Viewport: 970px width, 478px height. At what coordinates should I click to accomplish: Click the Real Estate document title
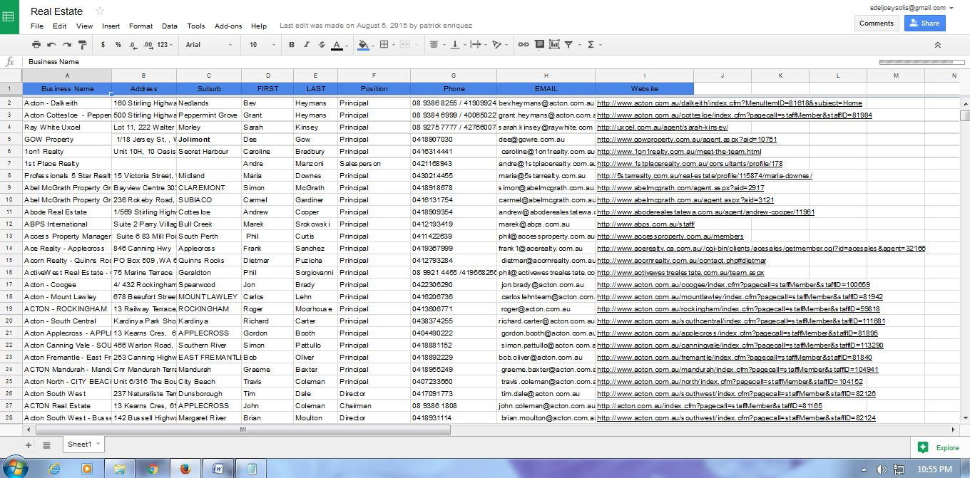click(x=56, y=11)
